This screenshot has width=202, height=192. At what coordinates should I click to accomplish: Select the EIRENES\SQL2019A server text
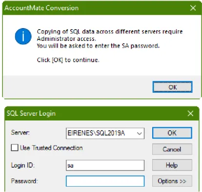coord(96,133)
